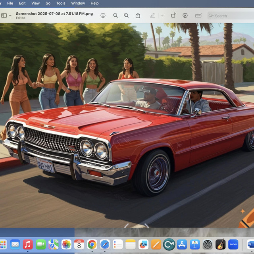Select the highlight pen tool
The height and width of the screenshot is (254, 254).
click(152, 15)
